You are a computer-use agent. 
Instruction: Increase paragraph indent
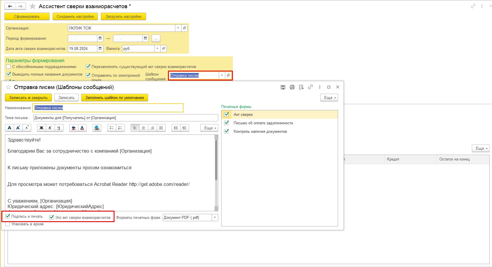tap(176, 128)
